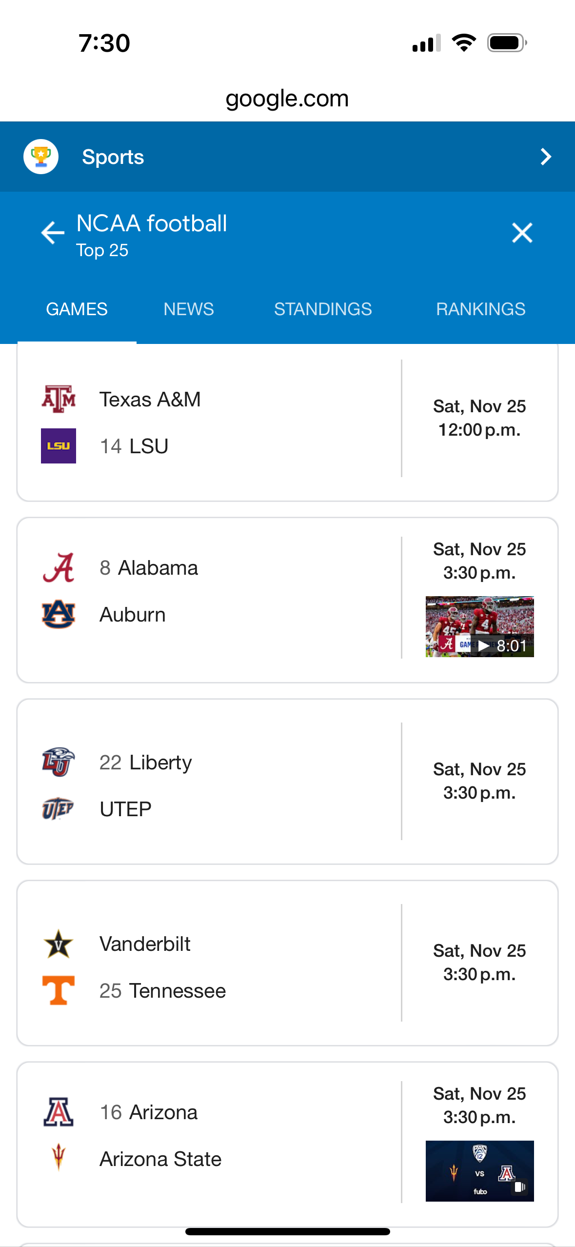The image size is (575, 1247).
Task: Select the RANKINGS tab
Action: coord(480,309)
